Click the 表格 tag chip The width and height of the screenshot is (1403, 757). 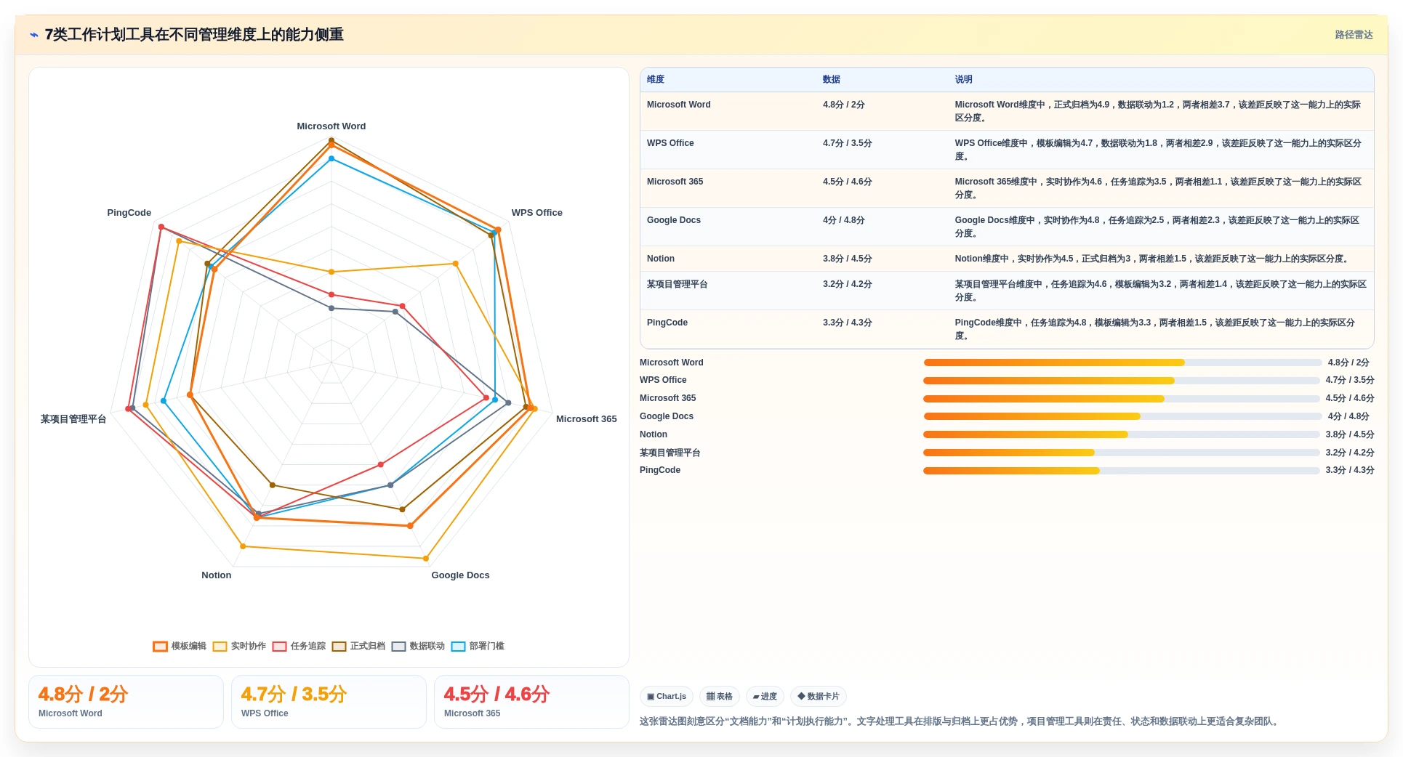click(x=720, y=696)
